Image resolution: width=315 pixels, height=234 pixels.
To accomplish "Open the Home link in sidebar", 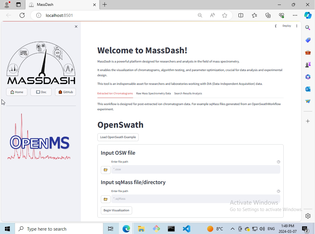I will click(17, 92).
